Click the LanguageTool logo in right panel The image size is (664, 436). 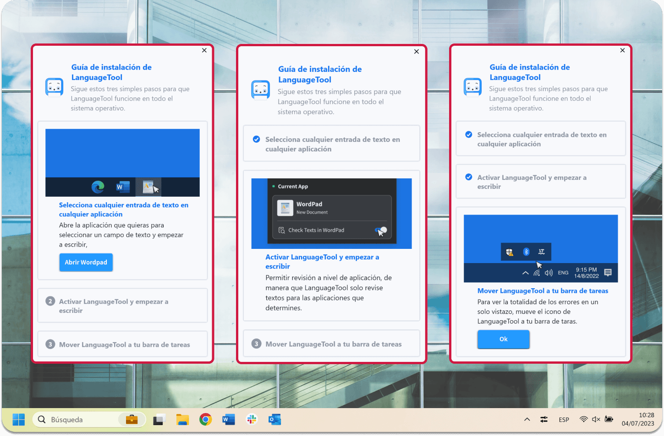coord(472,87)
